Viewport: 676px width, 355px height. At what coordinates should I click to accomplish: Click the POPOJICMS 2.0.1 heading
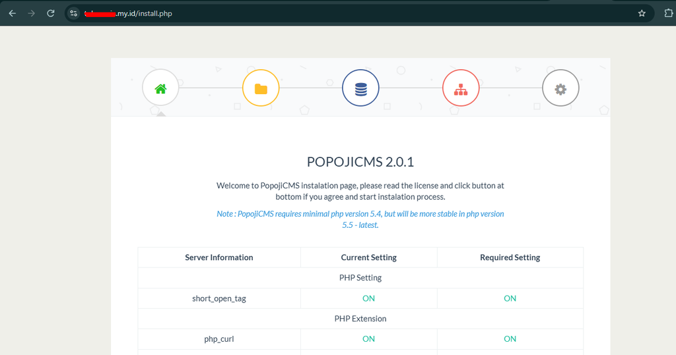coord(360,162)
